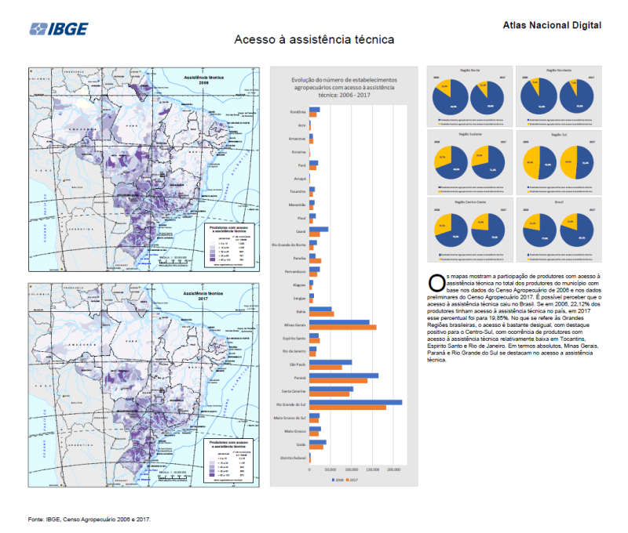
Task: Click the 'Acesso à assistência técnica' page title
Action: point(314,40)
